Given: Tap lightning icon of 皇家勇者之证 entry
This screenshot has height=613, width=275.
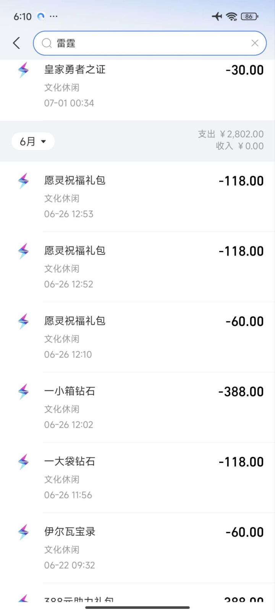Looking at the screenshot, I should point(23,70).
